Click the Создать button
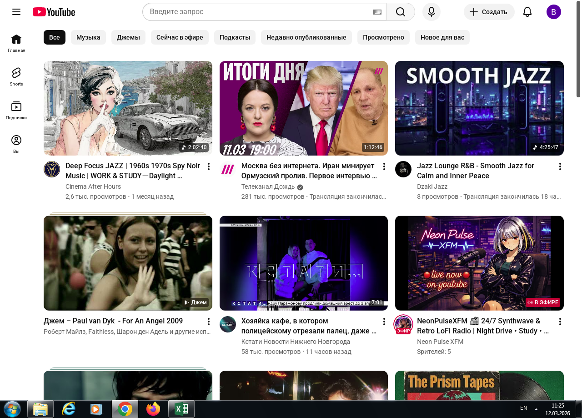 pos(489,12)
